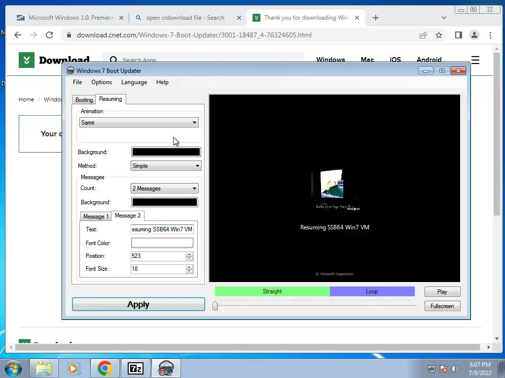Open the Language menu
The image size is (505, 378).
click(134, 82)
